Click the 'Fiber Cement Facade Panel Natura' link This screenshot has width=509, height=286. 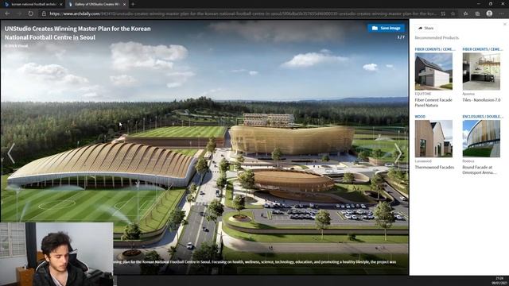tap(433, 102)
